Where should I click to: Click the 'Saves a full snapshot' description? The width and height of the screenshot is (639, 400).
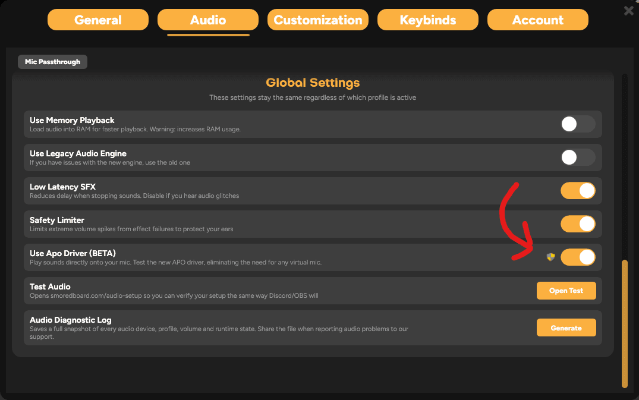[x=219, y=333]
